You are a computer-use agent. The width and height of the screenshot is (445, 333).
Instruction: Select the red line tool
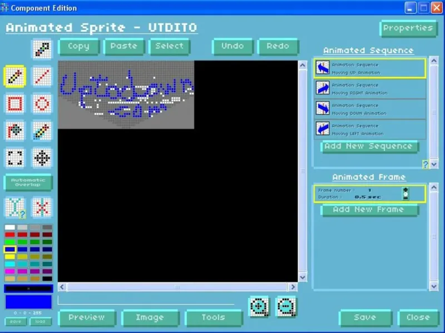pos(42,76)
